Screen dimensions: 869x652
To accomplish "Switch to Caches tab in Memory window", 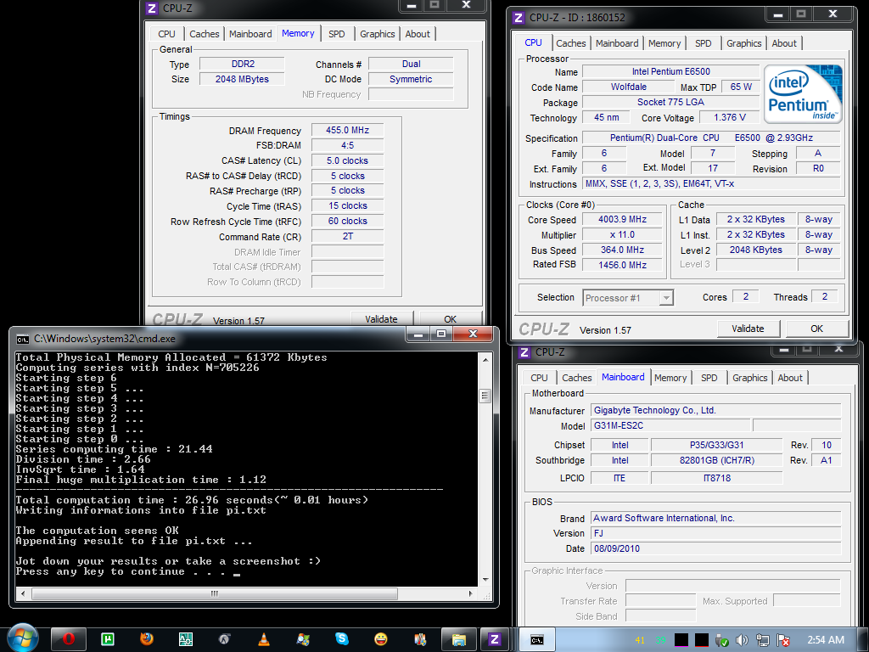I will coord(205,34).
